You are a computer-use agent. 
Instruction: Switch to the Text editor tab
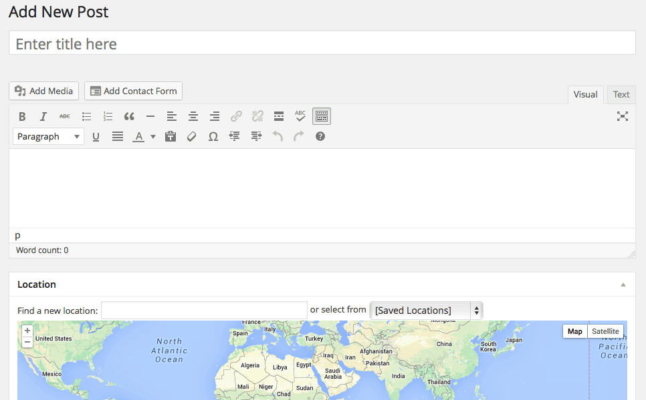(x=621, y=95)
